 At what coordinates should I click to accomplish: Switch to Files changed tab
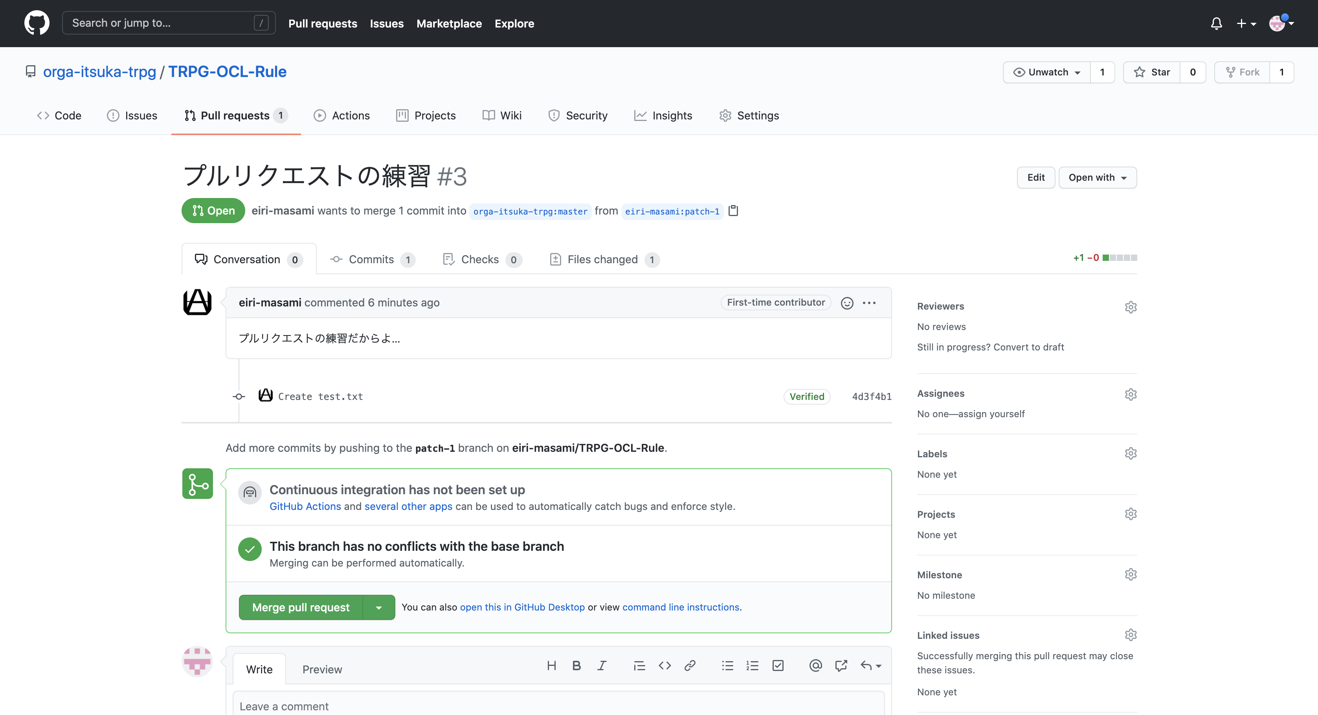click(x=603, y=259)
